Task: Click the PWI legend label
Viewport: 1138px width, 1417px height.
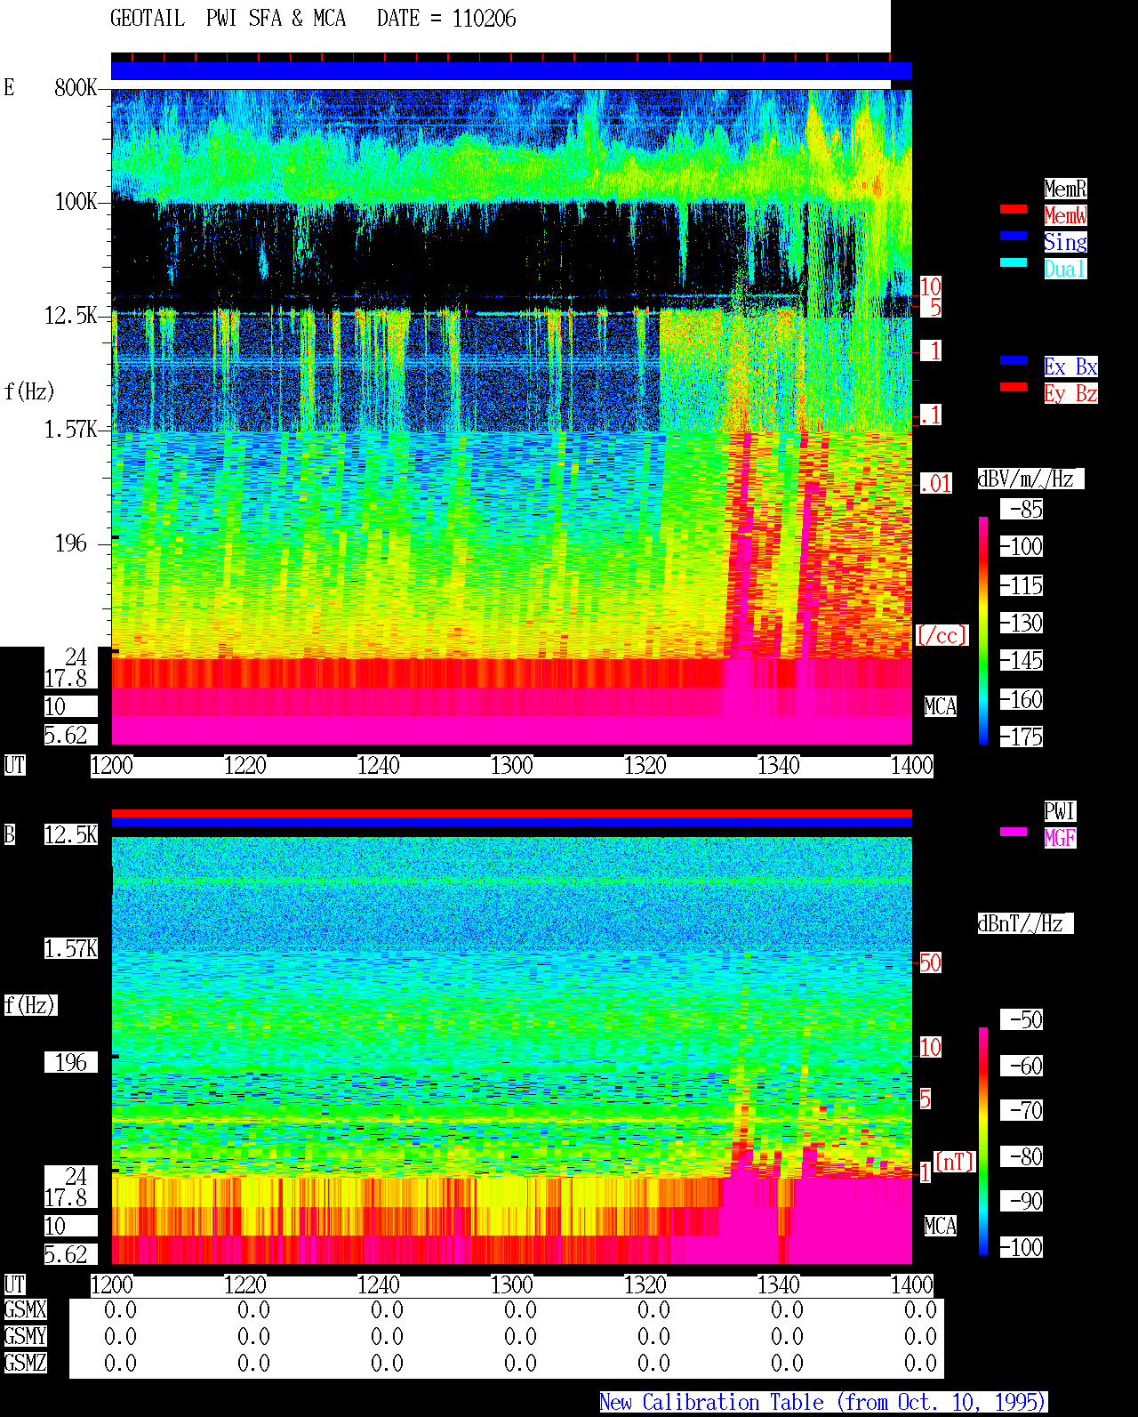Action: (x=1060, y=811)
